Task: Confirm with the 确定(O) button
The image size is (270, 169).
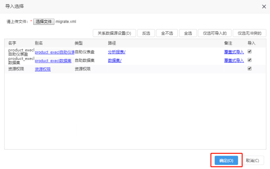Action: (226, 160)
